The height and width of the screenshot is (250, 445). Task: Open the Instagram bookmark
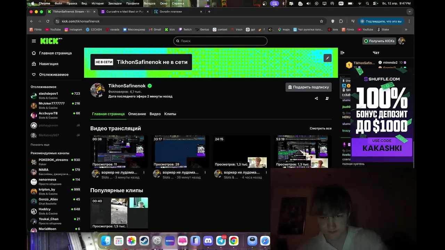(x=73, y=30)
